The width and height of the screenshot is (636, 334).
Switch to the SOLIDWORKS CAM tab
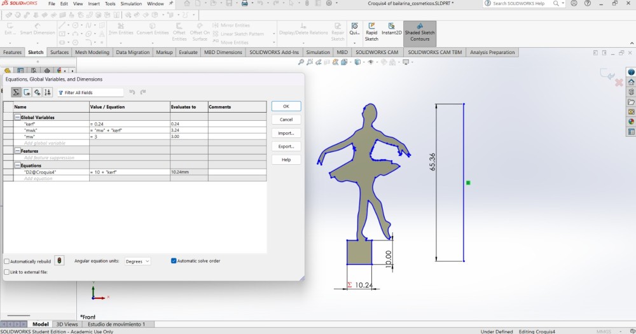[x=377, y=52]
